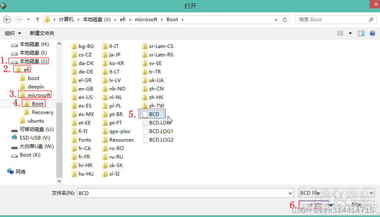This screenshot has width=380, height=217.
Task: Expand the address bar history dropdown
Action: point(276,19)
